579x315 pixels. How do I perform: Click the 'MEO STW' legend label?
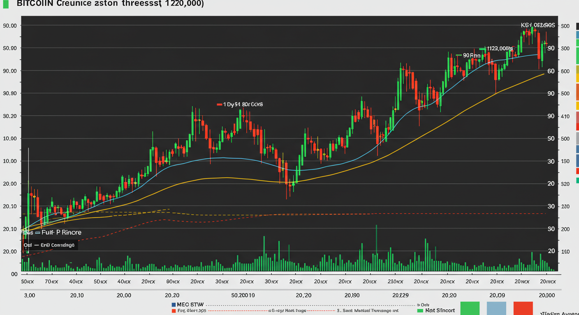(x=190, y=305)
